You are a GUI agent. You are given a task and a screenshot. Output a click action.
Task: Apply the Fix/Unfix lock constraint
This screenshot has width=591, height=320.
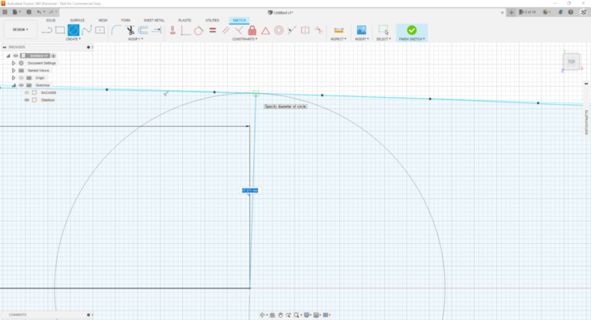pos(252,30)
